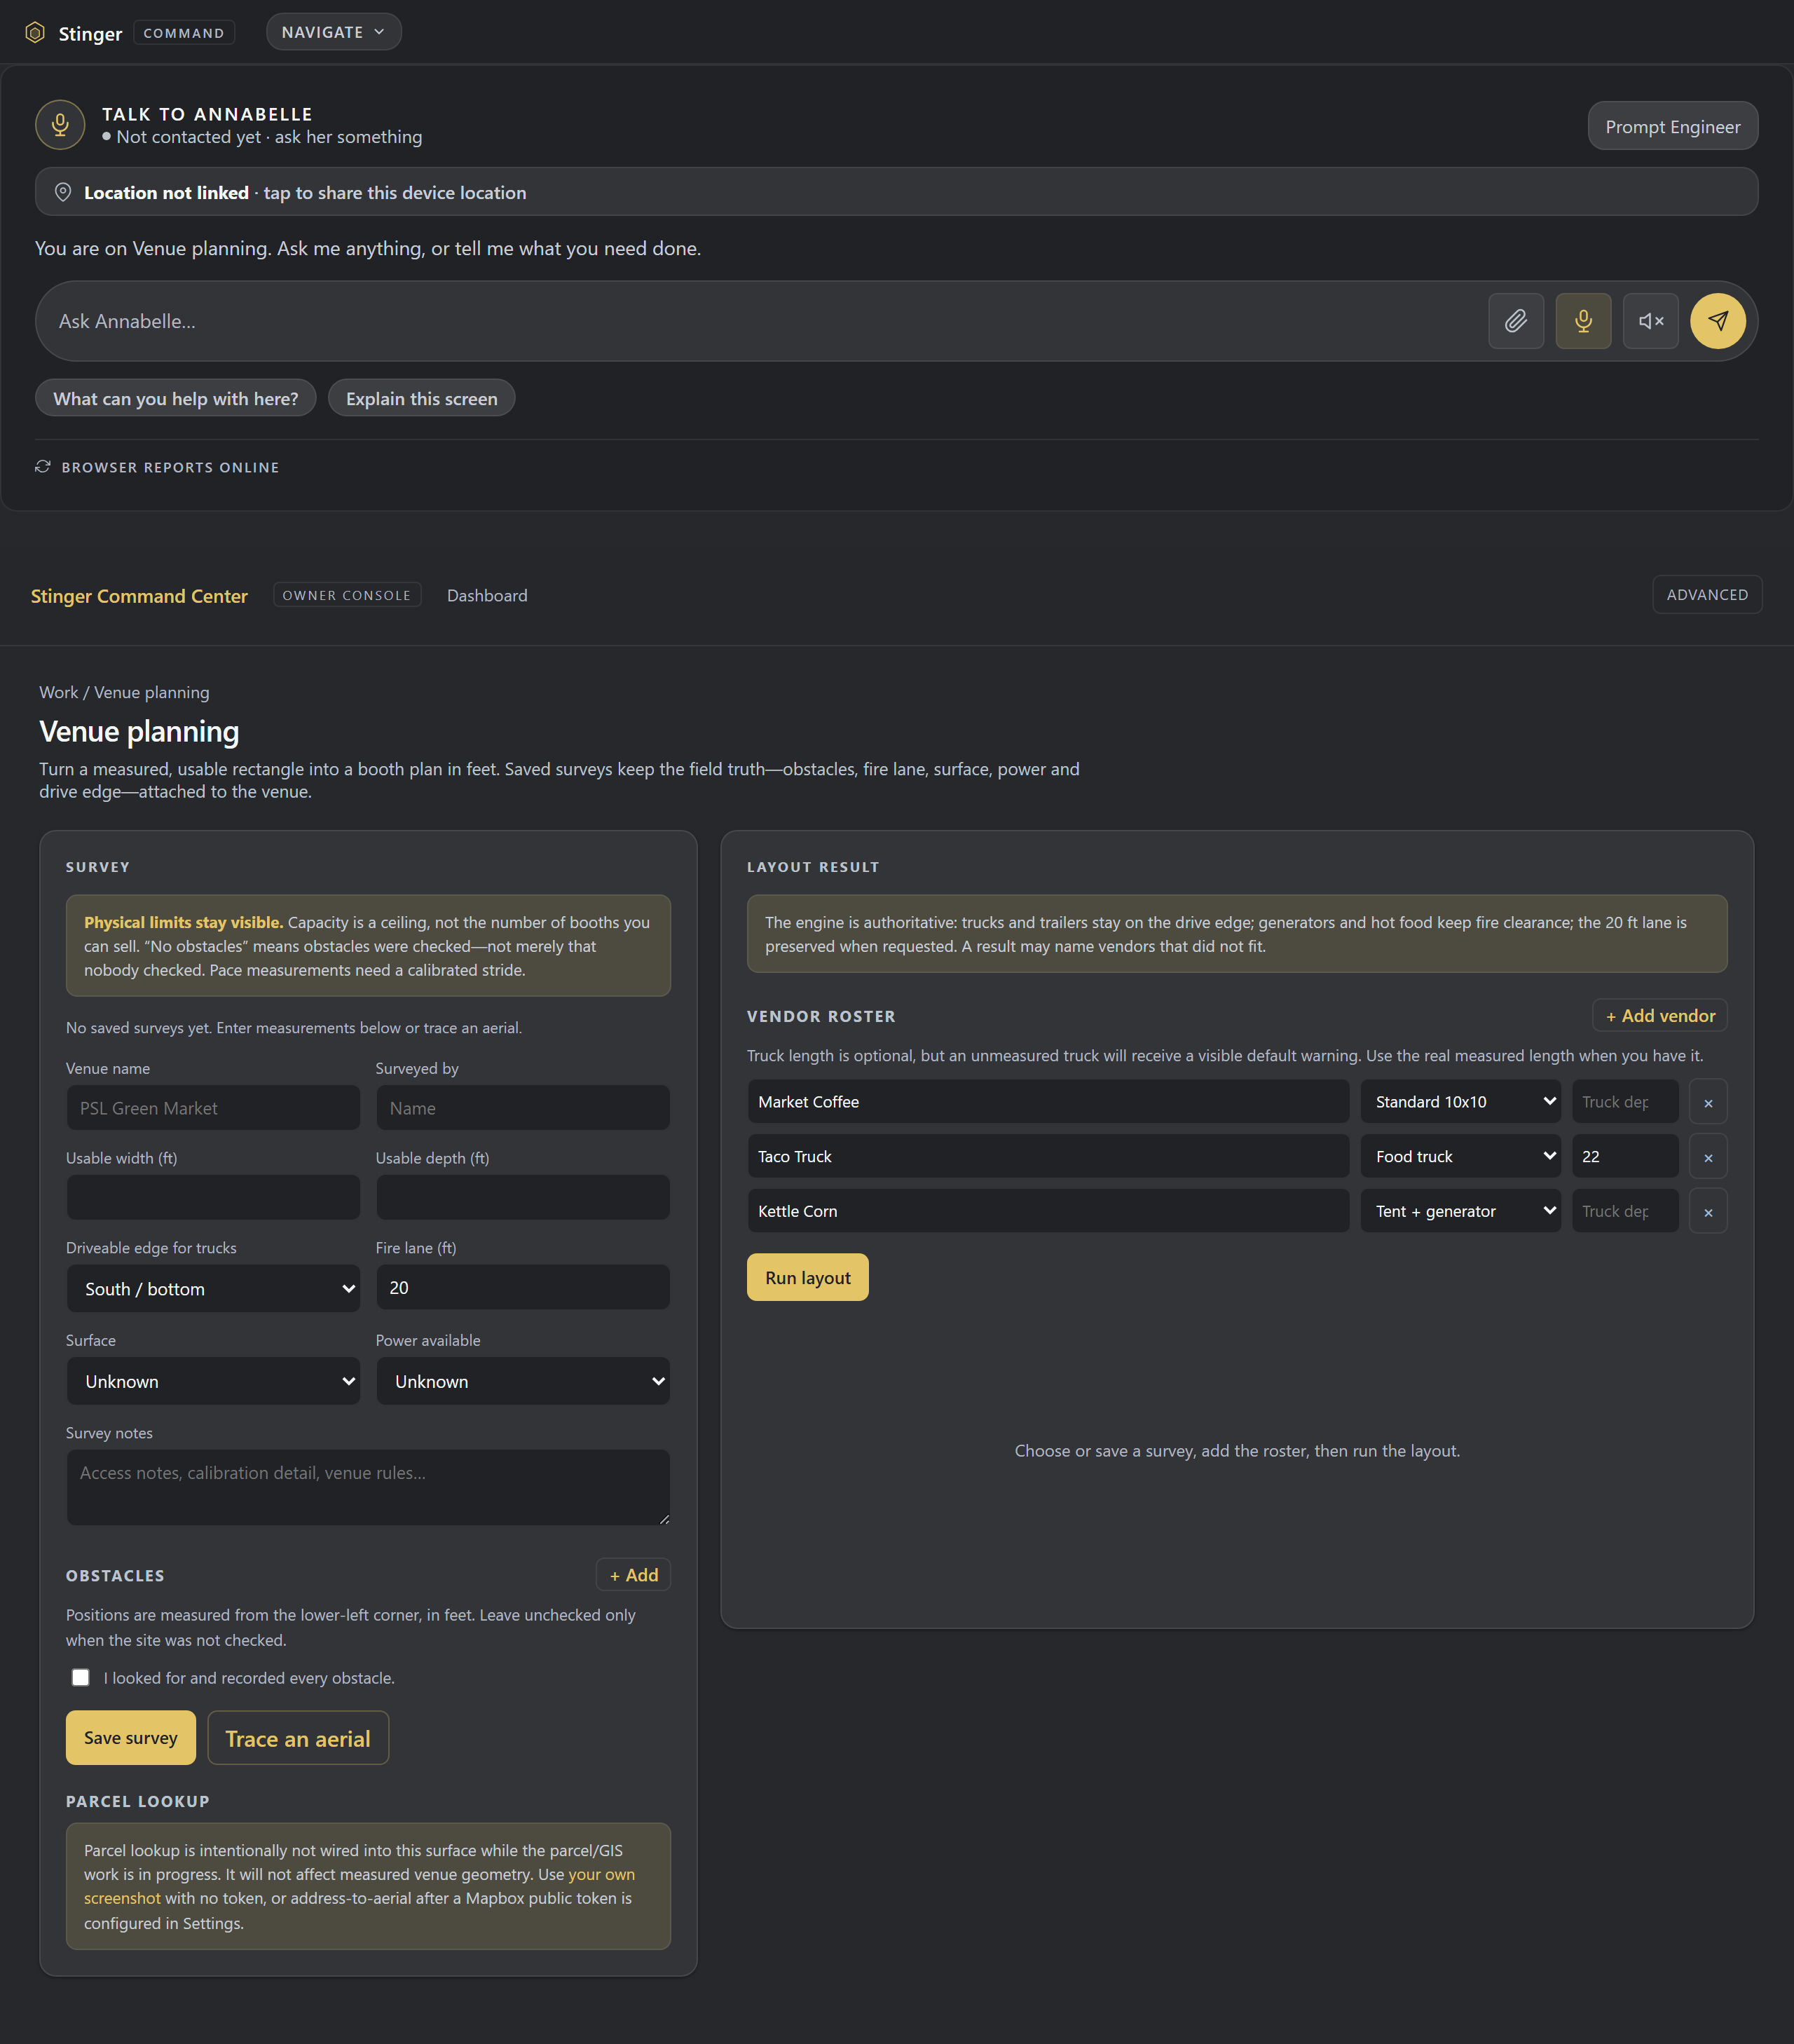Click the Stinger hexagon logo icon
The width and height of the screenshot is (1794, 2044).
[x=35, y=33]
